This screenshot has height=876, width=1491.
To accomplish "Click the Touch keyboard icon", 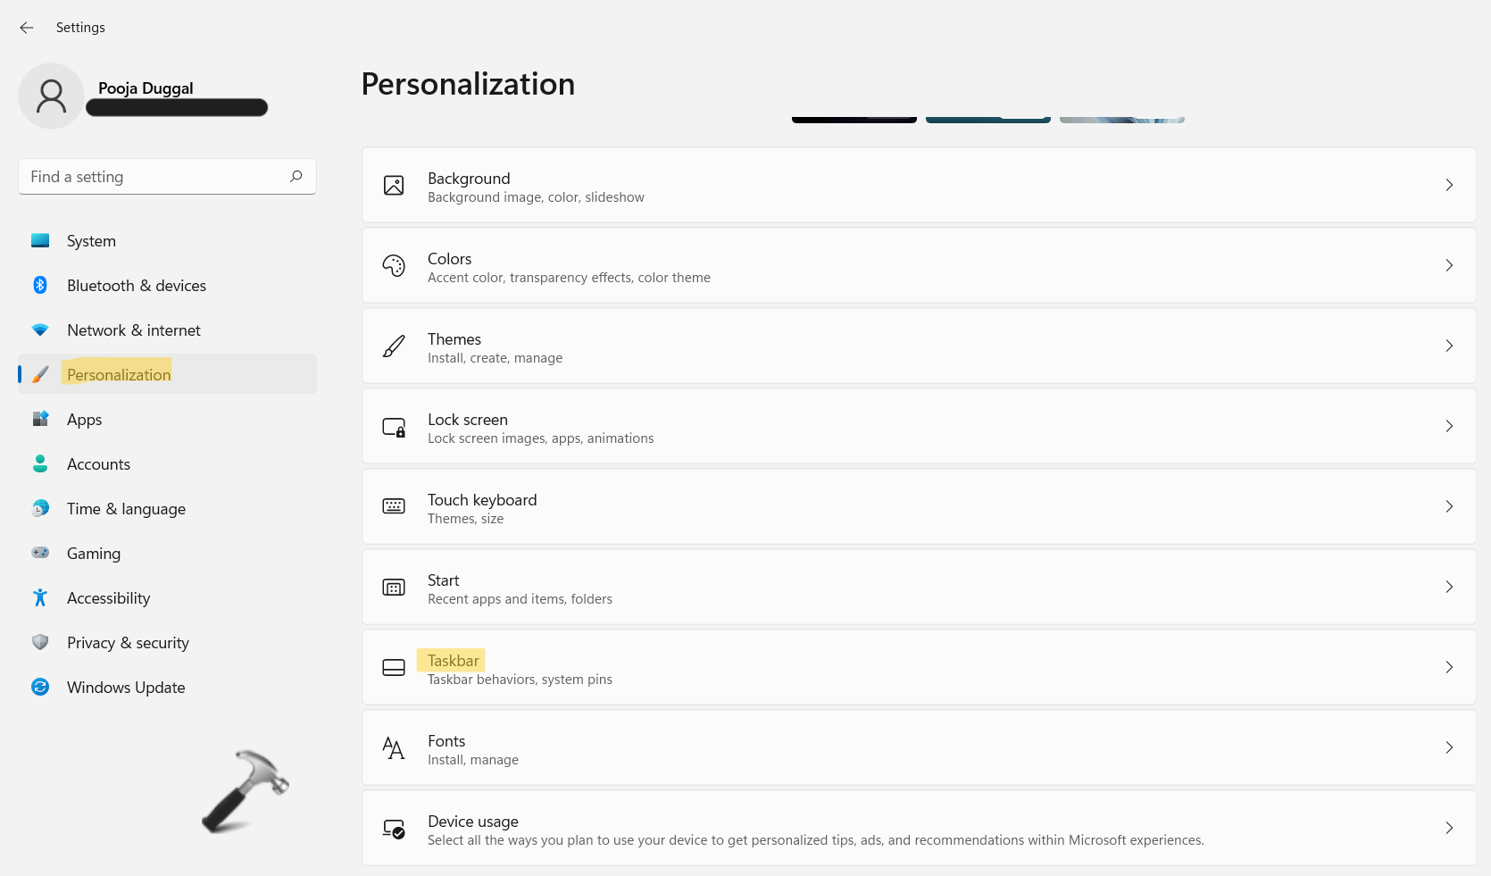I will coord(394,506).
